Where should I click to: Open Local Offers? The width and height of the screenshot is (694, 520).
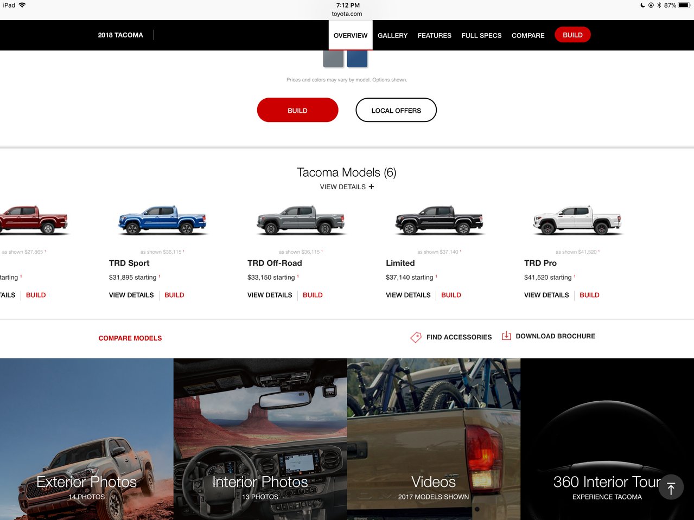(396, 110)
